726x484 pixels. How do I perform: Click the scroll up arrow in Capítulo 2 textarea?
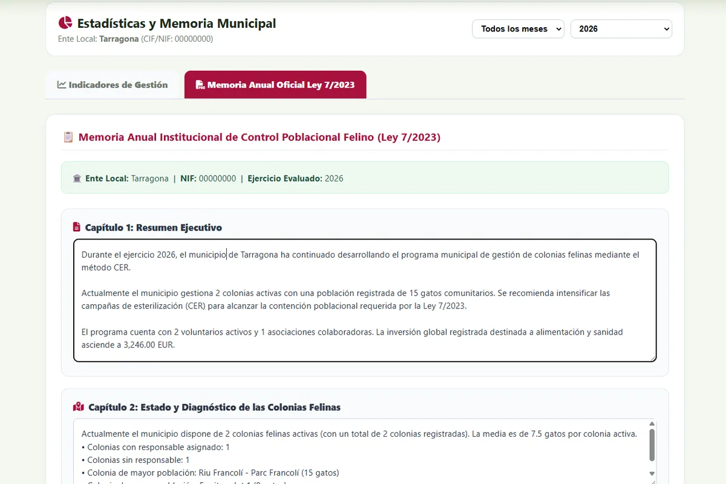click(652, 424)
